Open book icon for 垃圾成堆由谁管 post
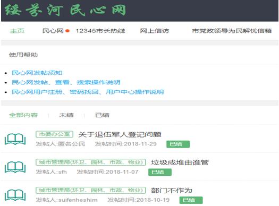The width and height of the screenshot is (279, 206). tap(15, 167)
